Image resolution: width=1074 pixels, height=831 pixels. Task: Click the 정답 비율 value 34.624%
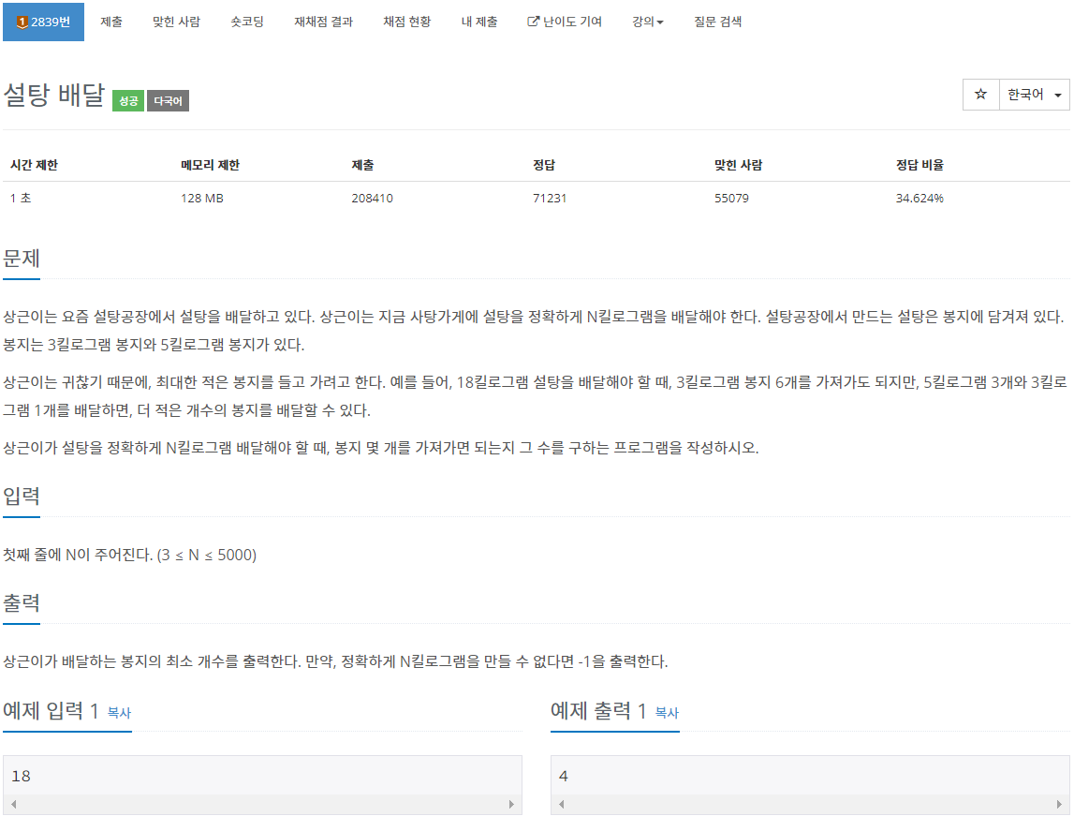[920, 199]
